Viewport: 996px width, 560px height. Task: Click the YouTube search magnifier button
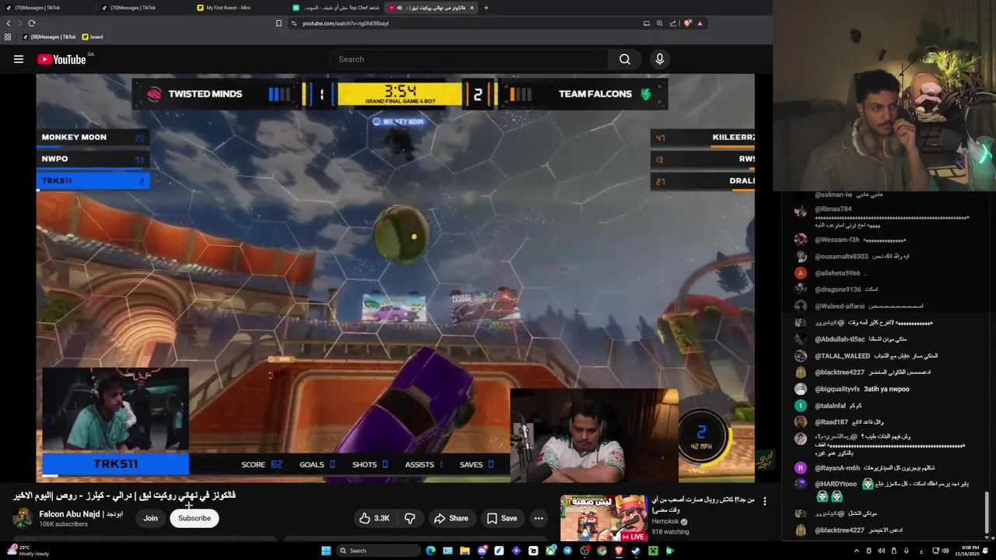coord(624,59)
